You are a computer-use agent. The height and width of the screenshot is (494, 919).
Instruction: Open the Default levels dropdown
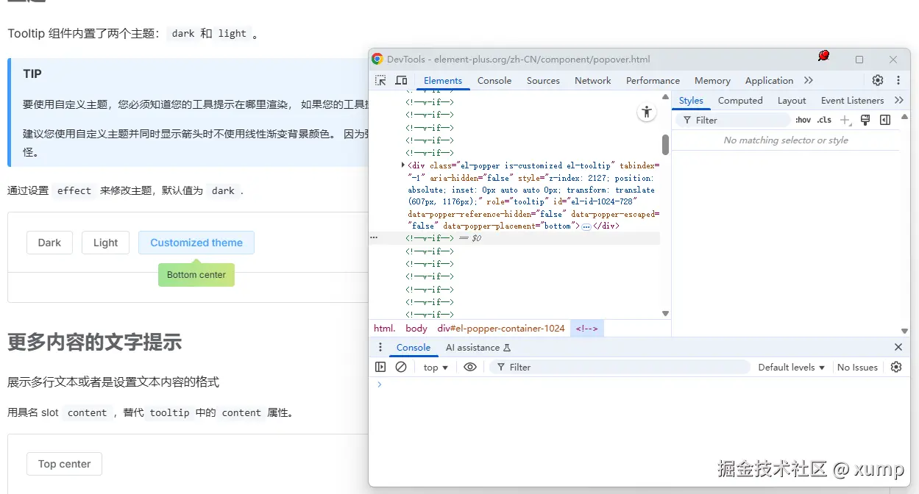coord(791,367)
